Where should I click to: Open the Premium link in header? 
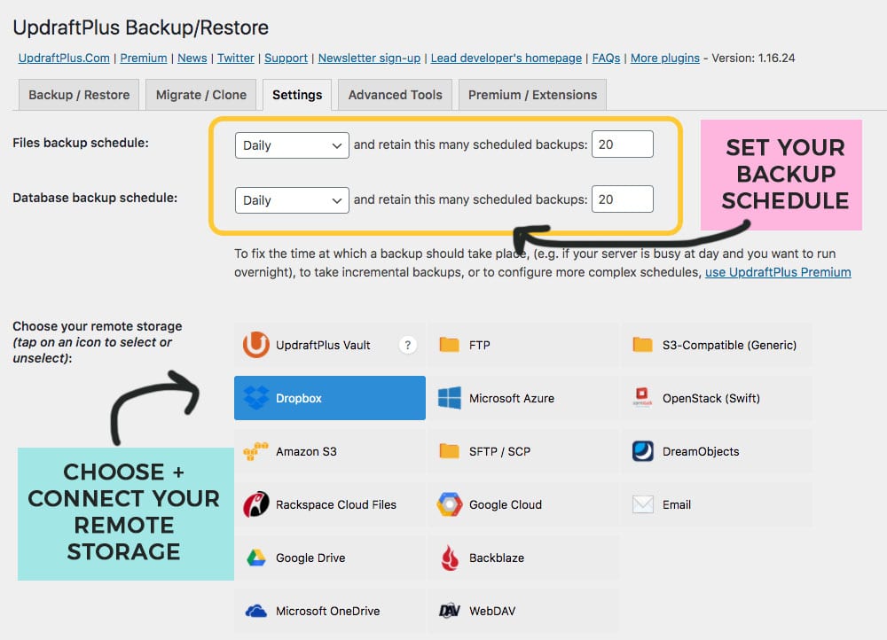tap(144, 59)
